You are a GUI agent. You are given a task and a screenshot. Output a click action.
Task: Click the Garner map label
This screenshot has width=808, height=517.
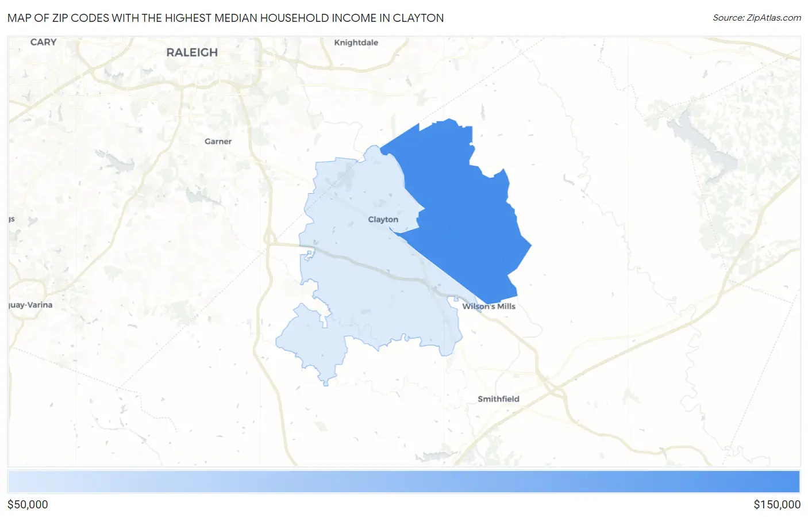(218, 141)
